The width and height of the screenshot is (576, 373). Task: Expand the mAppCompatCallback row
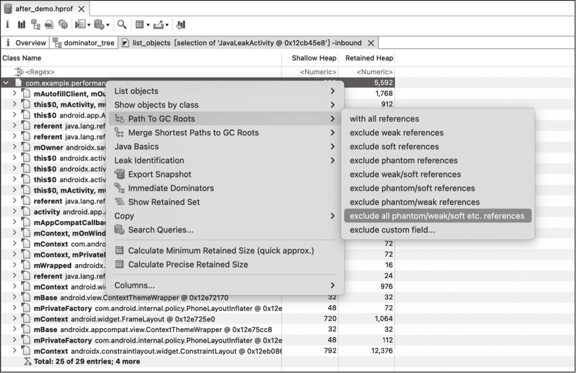[15, 222]
